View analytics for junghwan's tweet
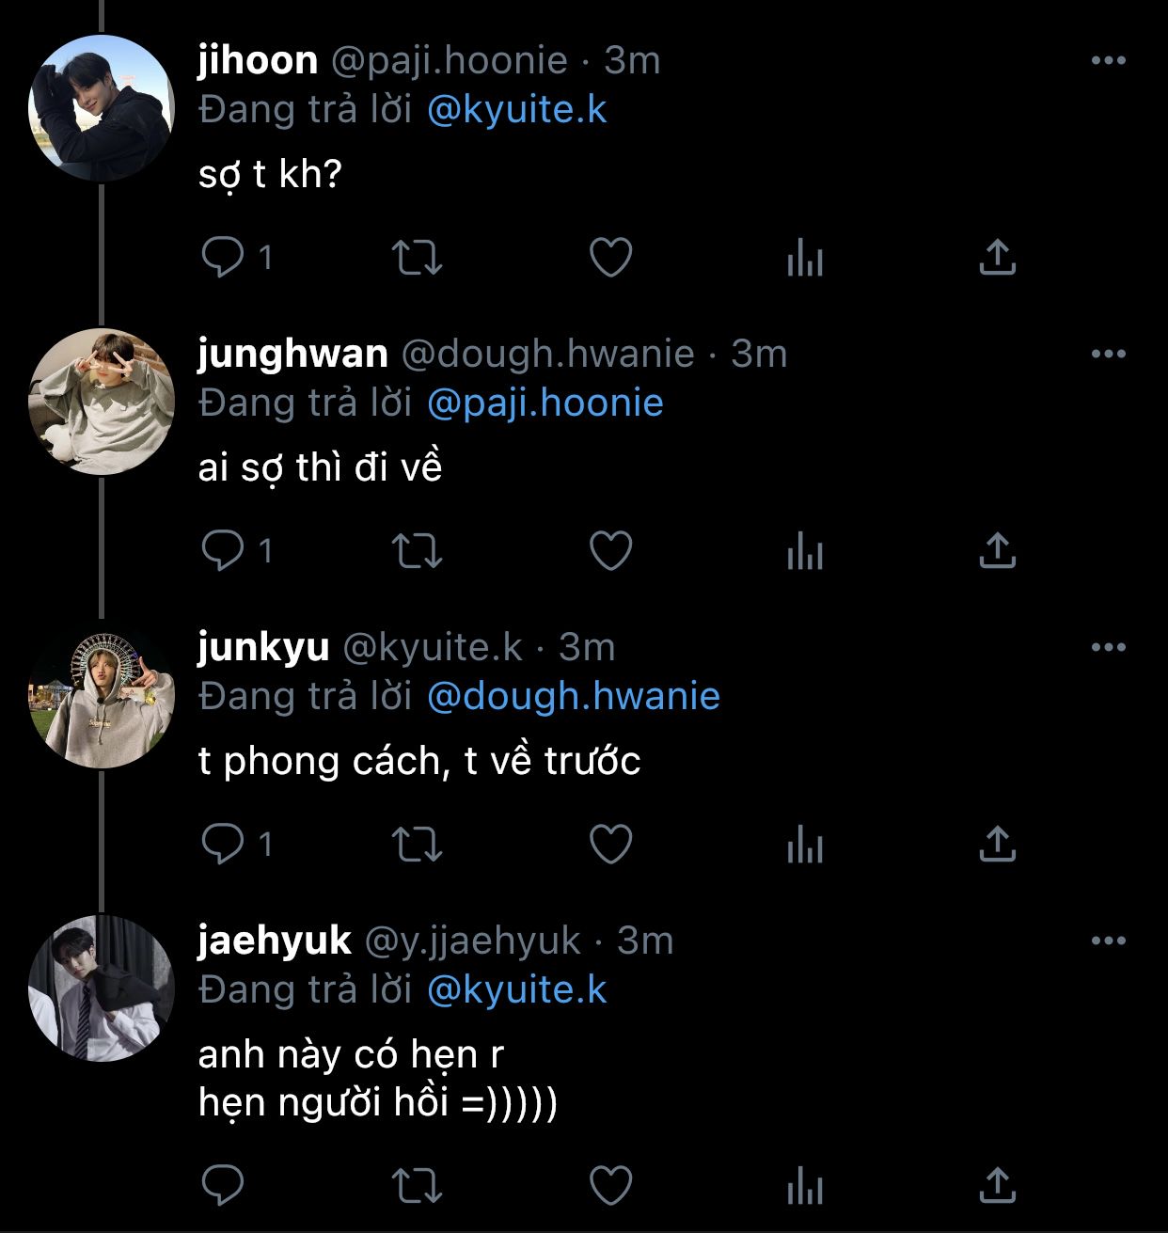 click(805, 551)
